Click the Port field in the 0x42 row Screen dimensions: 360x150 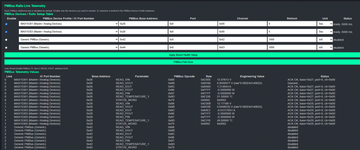[x=193, y=40]
